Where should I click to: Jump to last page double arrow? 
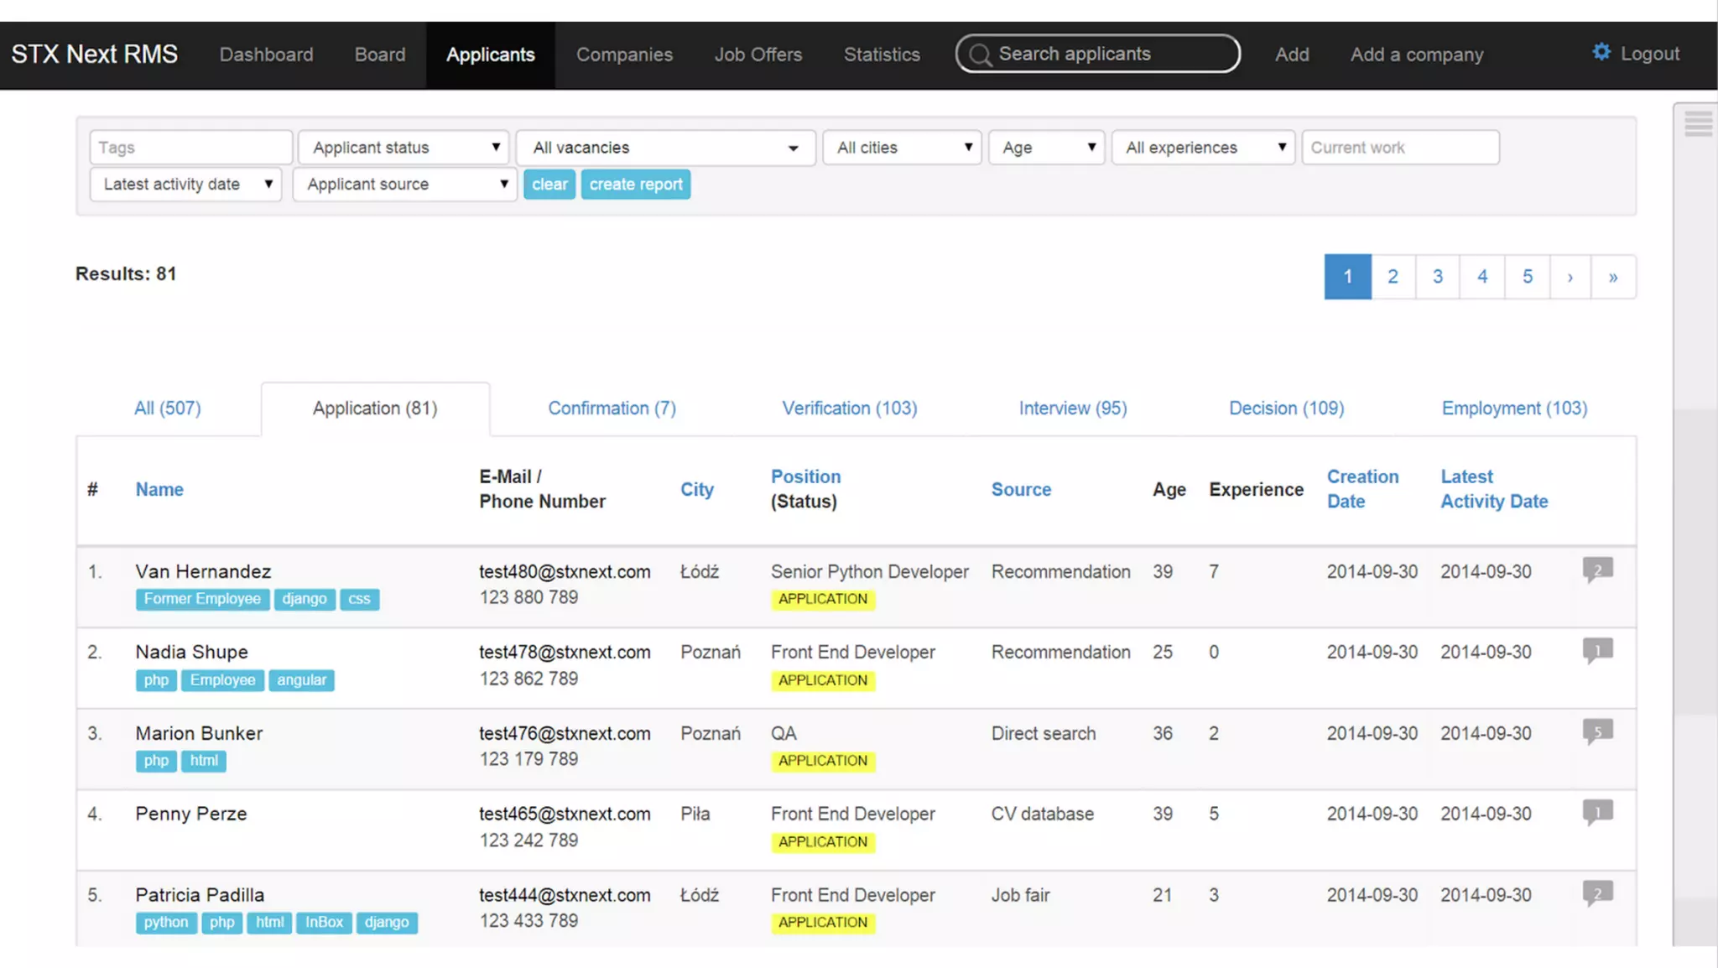tap(1613, 277)
